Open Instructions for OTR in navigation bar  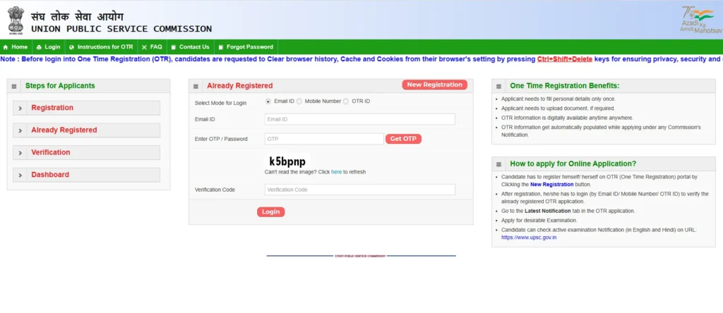(x=100, y=47)
